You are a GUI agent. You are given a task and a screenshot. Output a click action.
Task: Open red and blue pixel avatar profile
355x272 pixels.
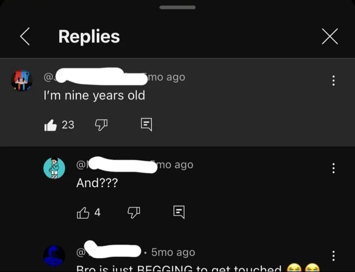(22, 80)
